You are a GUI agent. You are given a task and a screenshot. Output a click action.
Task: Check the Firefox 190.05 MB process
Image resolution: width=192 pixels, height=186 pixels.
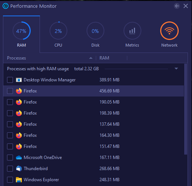pos(10,102)
